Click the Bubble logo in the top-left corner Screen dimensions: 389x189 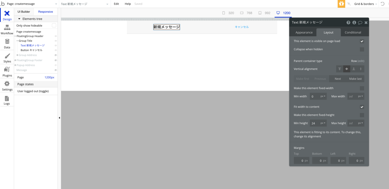tap(3, 4)
